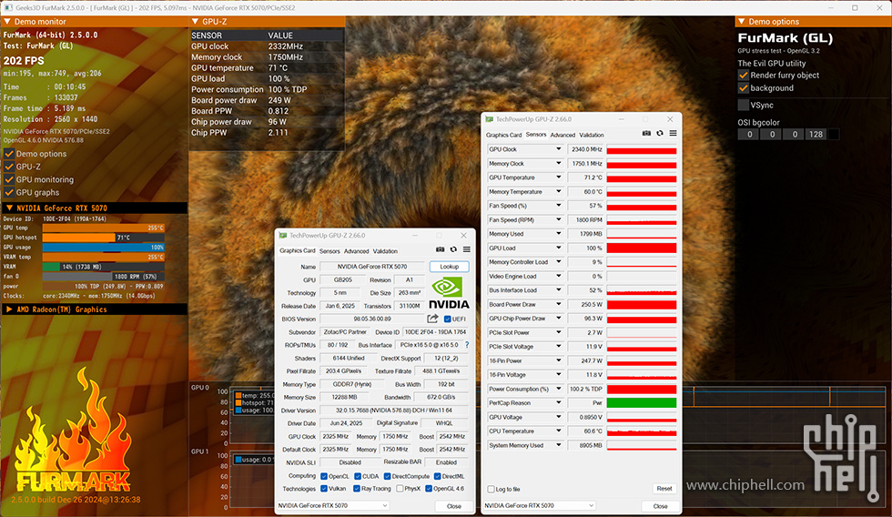The image size is (892, 517).
Task: Click the OSI bgcolor field showing 128
Action: click(x=815, y=135)
